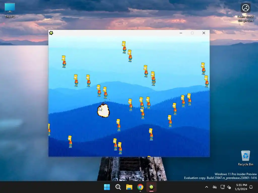Close the Bart game window
Screen dimensions: 258x193
pos(204,33)
